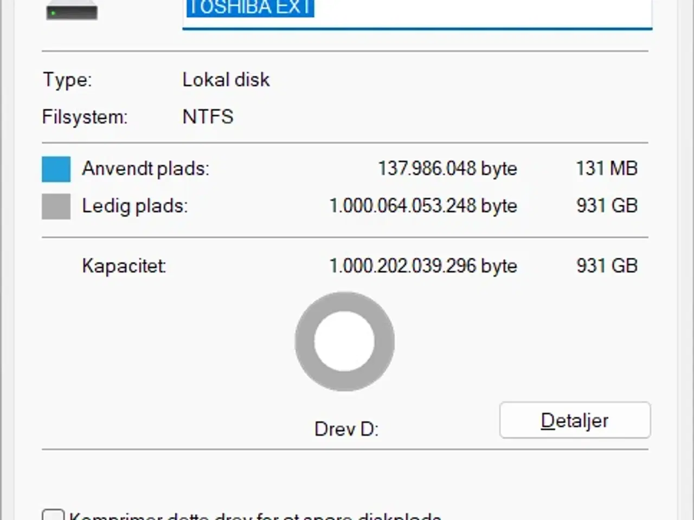Click the drive icon beside the name field
Screen dimensions: 694x520
click(x=72, y=9)
